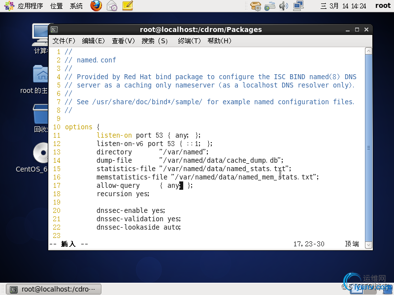The width and height of the screenshot is (394, 295).
Task: Click the package update tray icon
Action: (256, 6)
